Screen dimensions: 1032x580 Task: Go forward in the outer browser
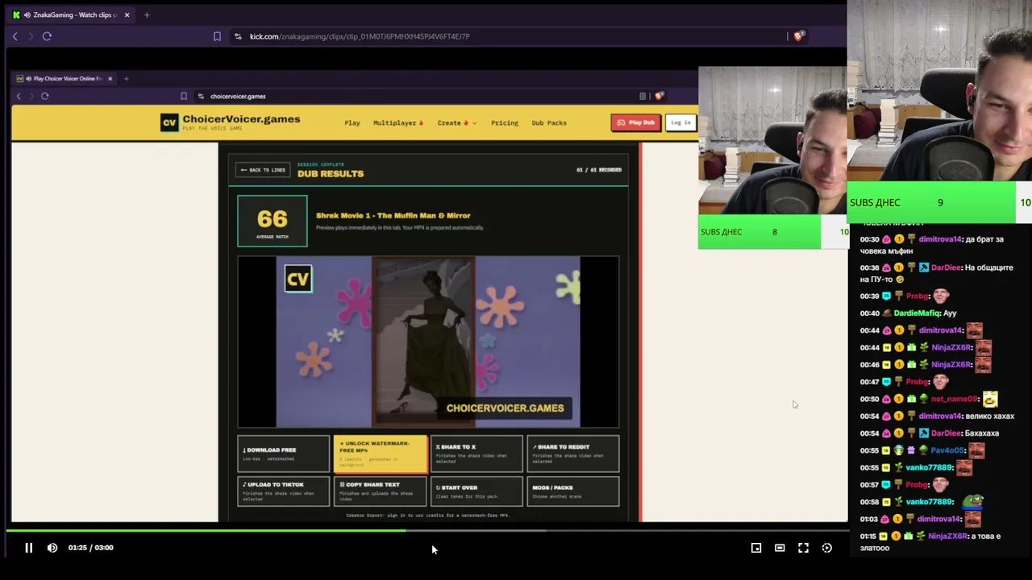coord(31,36)
